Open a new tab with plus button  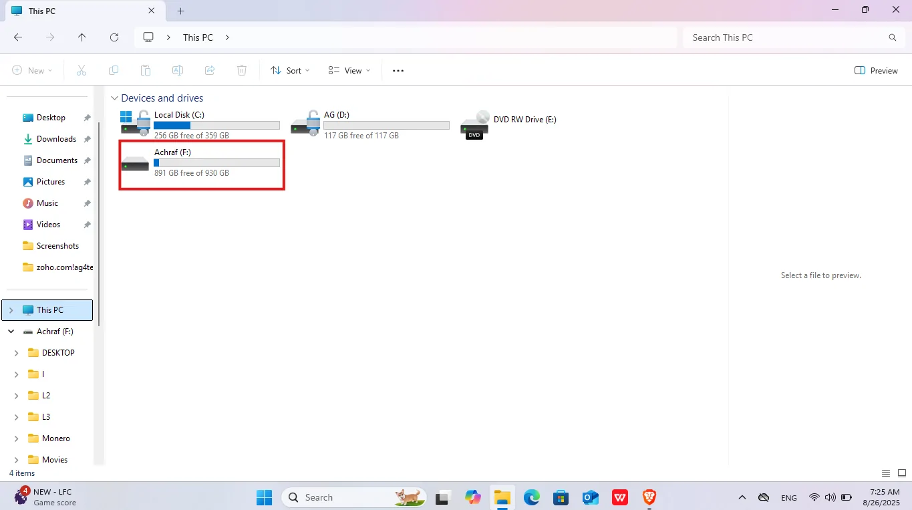coord(180,11)
